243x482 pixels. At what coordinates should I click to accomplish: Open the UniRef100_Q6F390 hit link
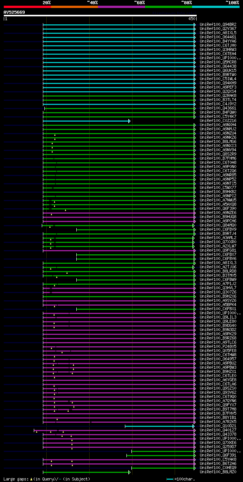coord(218,208)
